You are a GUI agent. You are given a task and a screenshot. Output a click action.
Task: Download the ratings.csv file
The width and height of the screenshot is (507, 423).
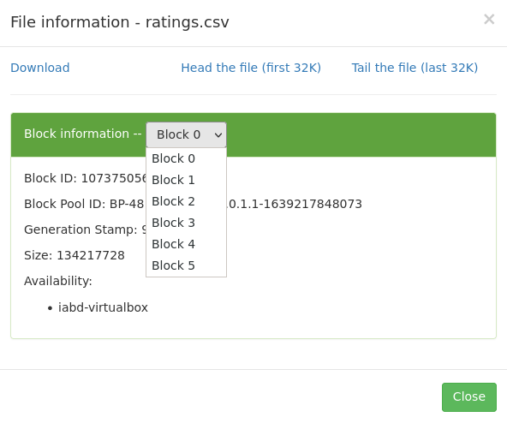pyautogui.click(x=40, y=68)
